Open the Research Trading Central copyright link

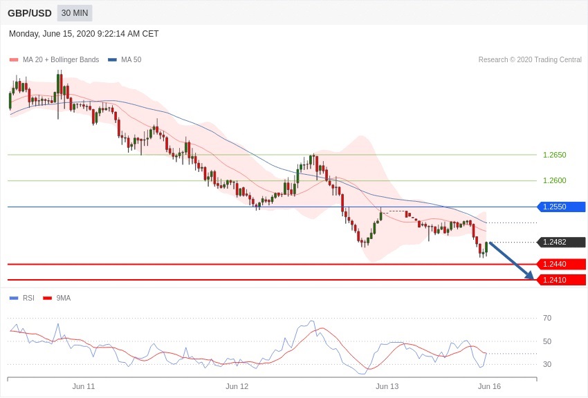(529, 60)
